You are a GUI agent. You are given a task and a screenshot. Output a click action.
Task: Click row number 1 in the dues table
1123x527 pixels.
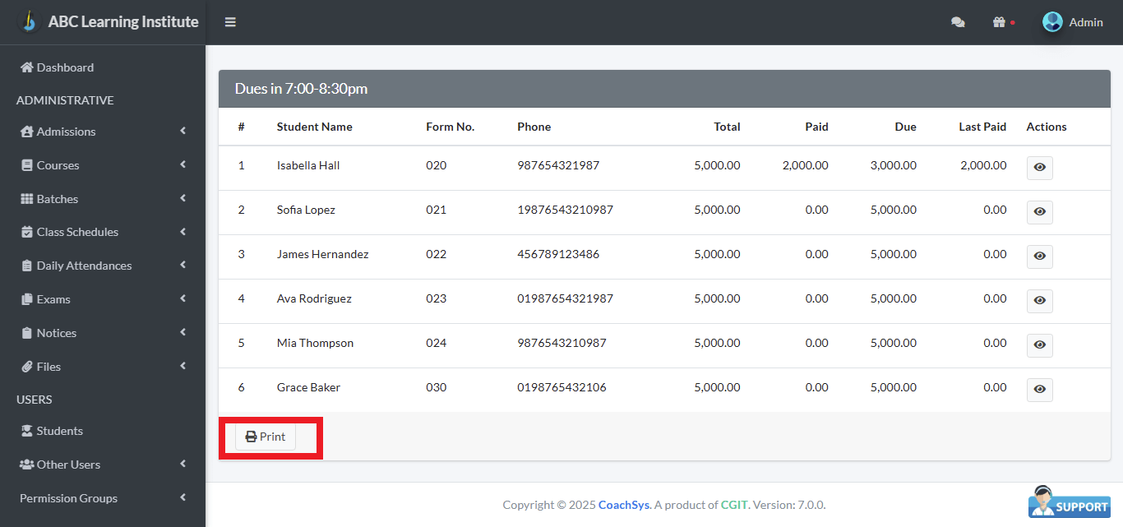click(x=241, y=164)
